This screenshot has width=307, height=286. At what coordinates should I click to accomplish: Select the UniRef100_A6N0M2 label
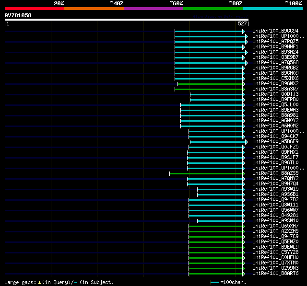pyautogui.click(x=275, y=126)
